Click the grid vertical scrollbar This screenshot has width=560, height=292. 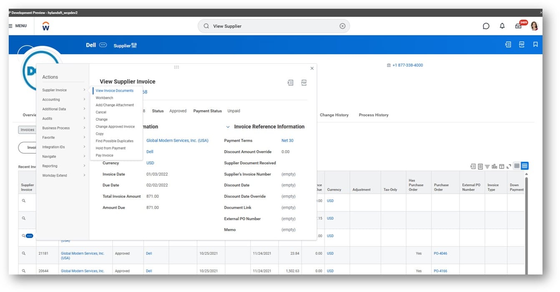click(526, 225)
